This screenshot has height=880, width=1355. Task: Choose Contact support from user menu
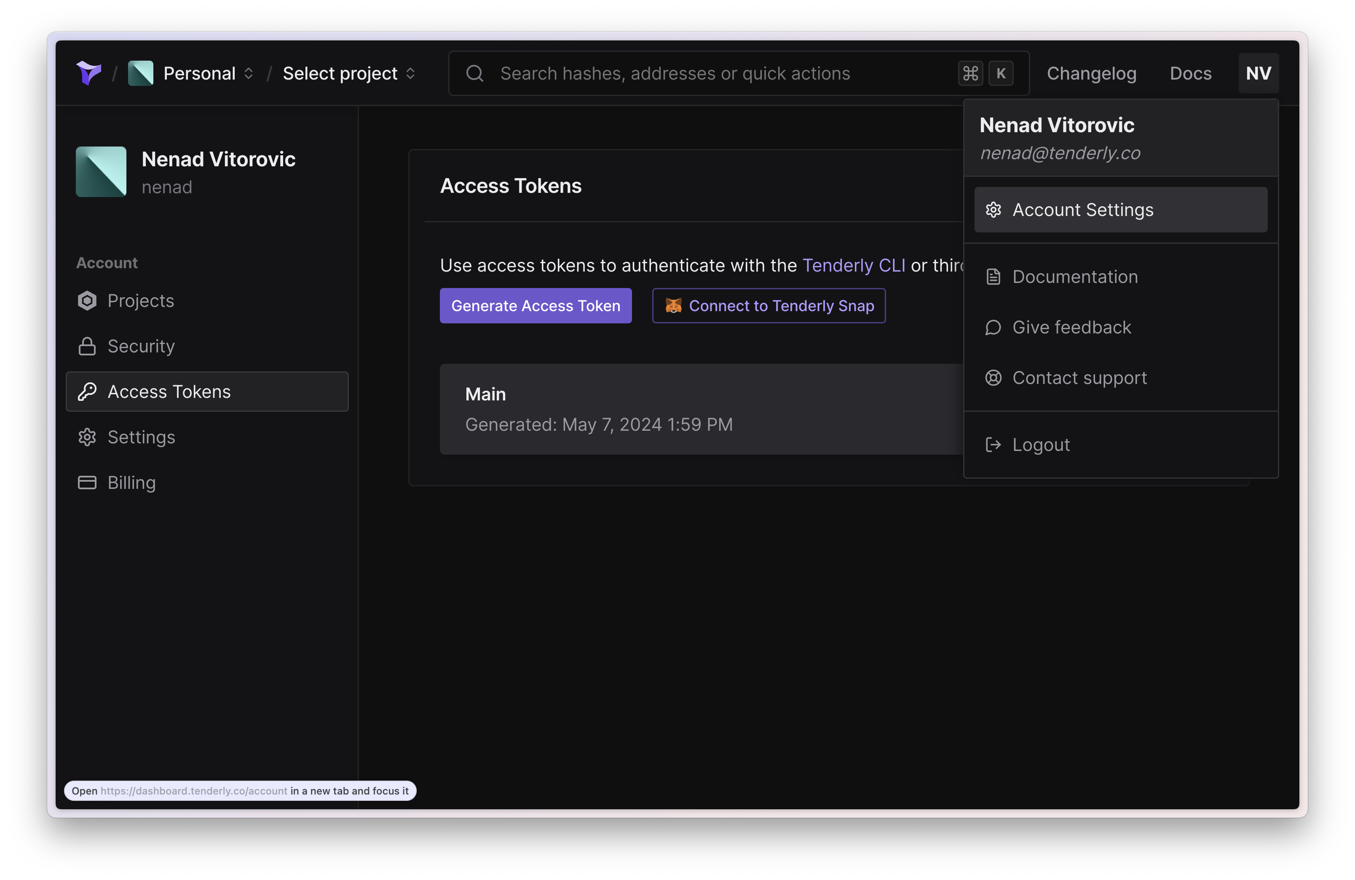pos(1121,378)
